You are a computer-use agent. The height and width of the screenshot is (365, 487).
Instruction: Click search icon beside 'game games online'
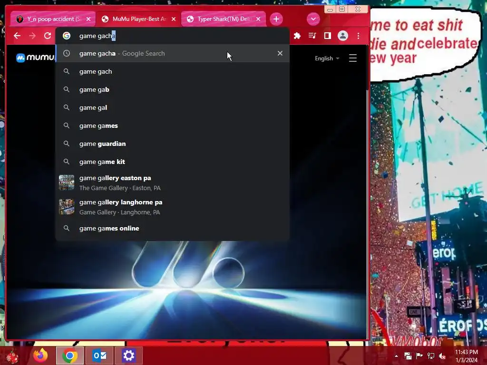click(67, 228)
